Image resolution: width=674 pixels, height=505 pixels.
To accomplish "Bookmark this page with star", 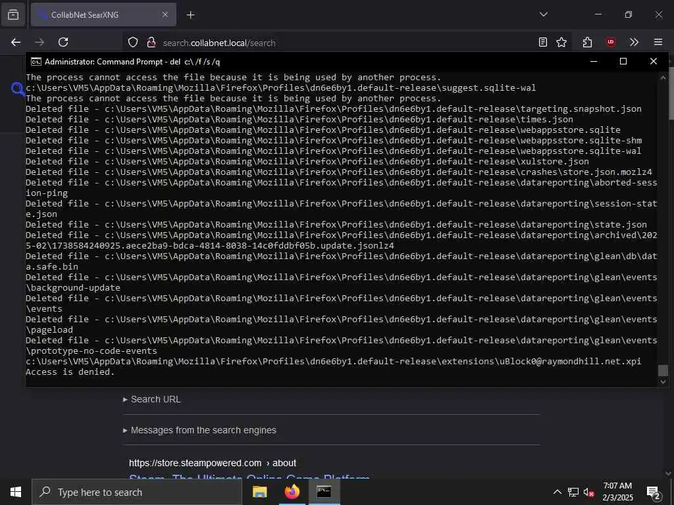I will [561, 42].
